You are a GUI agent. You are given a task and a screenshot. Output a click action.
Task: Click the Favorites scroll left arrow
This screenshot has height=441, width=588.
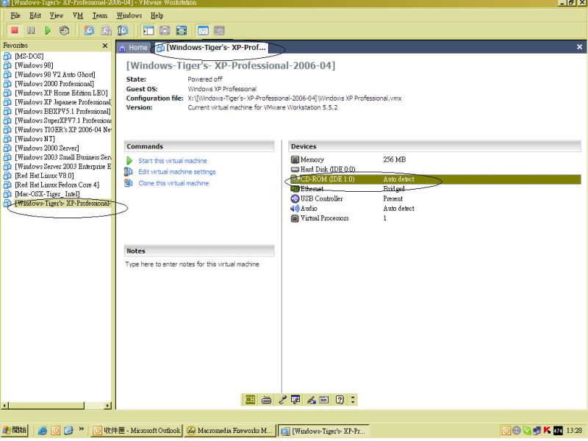point(5,406)
